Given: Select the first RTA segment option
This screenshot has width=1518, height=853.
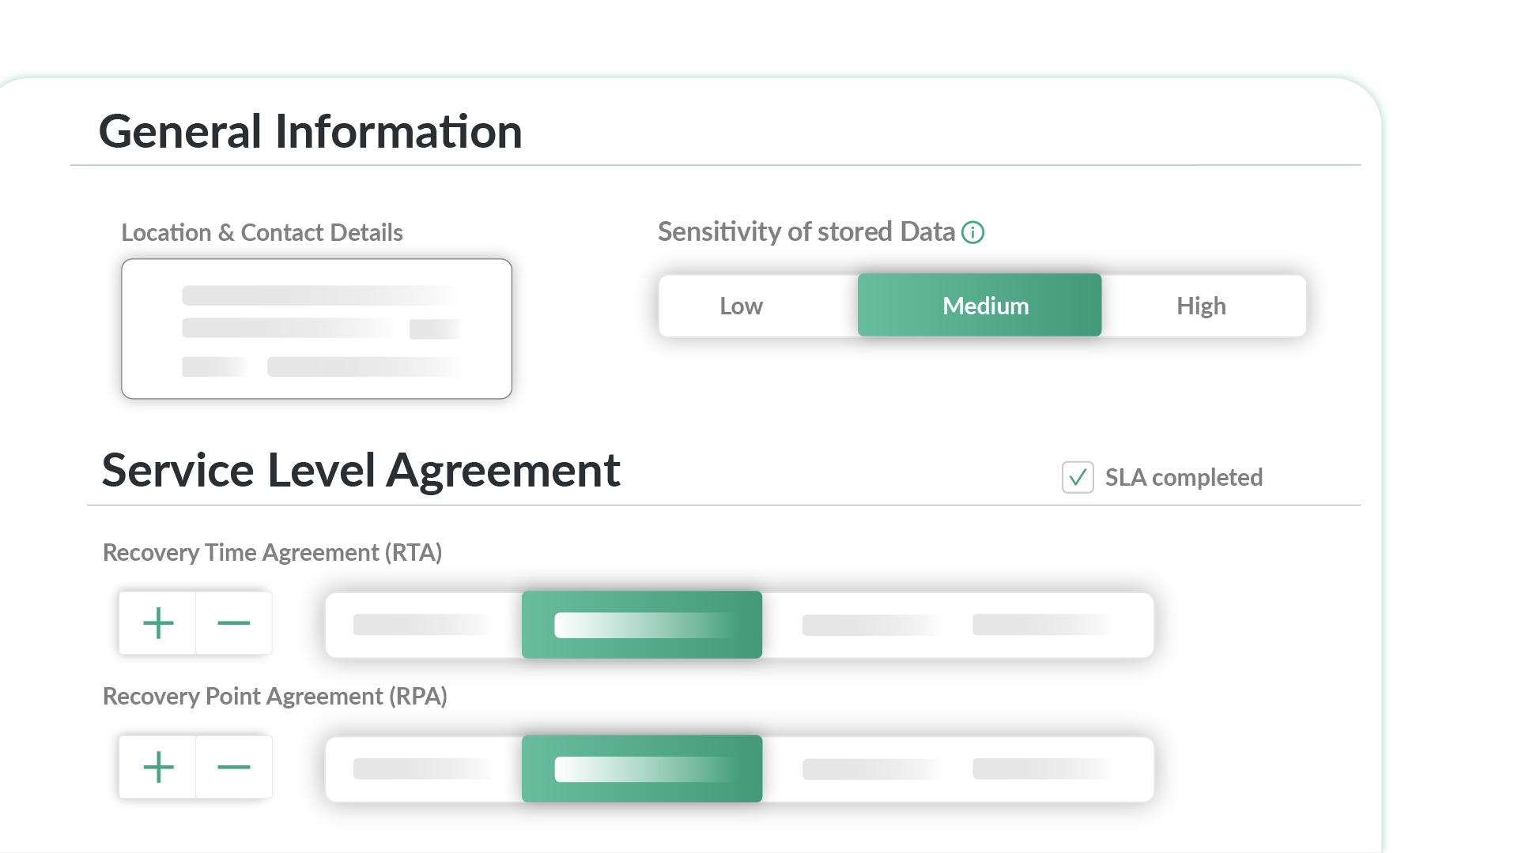Looking at the screenshot, I should point(424,625).
